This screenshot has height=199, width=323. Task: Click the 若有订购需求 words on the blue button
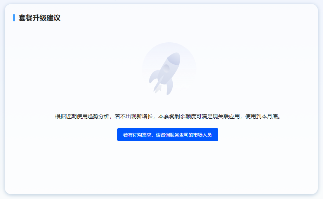[137, 135]
